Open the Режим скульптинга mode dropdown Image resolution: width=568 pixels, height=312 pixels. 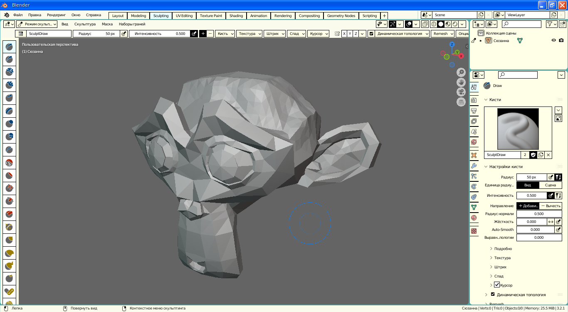coord(37,24)
